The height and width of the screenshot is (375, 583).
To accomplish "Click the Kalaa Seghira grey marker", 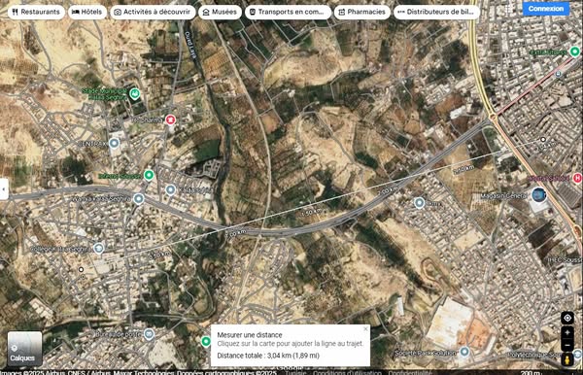I will click(170, 189).
